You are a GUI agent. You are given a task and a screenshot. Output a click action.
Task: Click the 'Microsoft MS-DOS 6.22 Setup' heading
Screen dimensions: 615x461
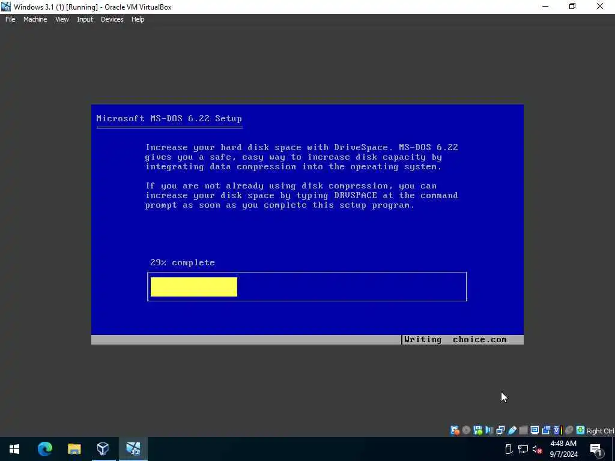169,118
